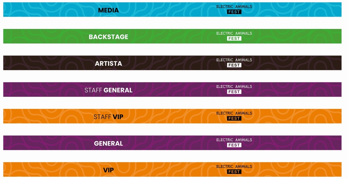This screenshot has width=348, height=179.
Task: Click the ARTISTA label on black band
Action: (108, 63)
